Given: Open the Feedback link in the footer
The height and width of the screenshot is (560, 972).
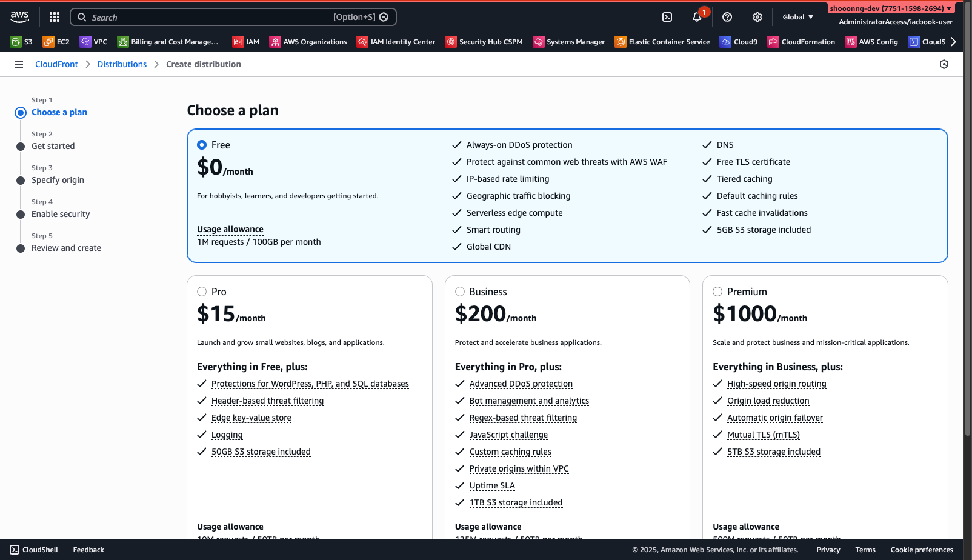Looking at the screenshot, I should [x=88, y=550].
